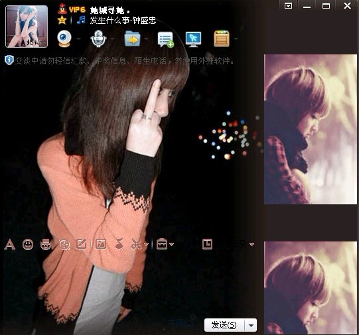The height and width of the screenshot is (335, 359).
Task: Click the contact nickname 她城寻她
Action: pos(110,11)
